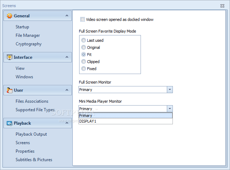
Task: Open the View settings page
Action: pyautogui.click(x=20, y=68)
